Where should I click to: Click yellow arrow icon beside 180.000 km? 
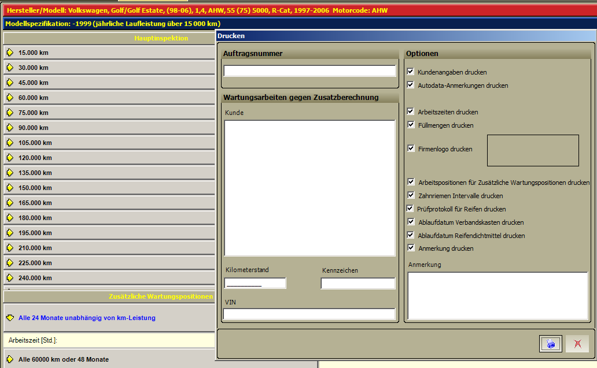click(10, 218)
